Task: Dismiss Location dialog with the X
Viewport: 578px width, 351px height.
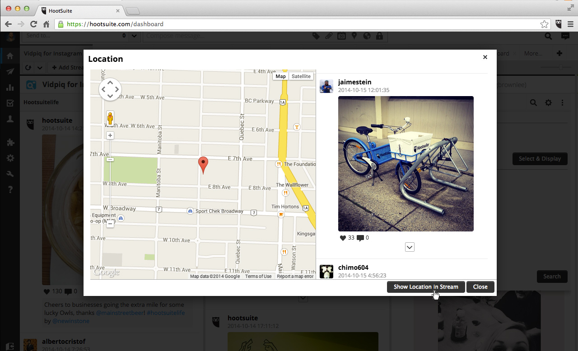Action: [x=485, y=57]
